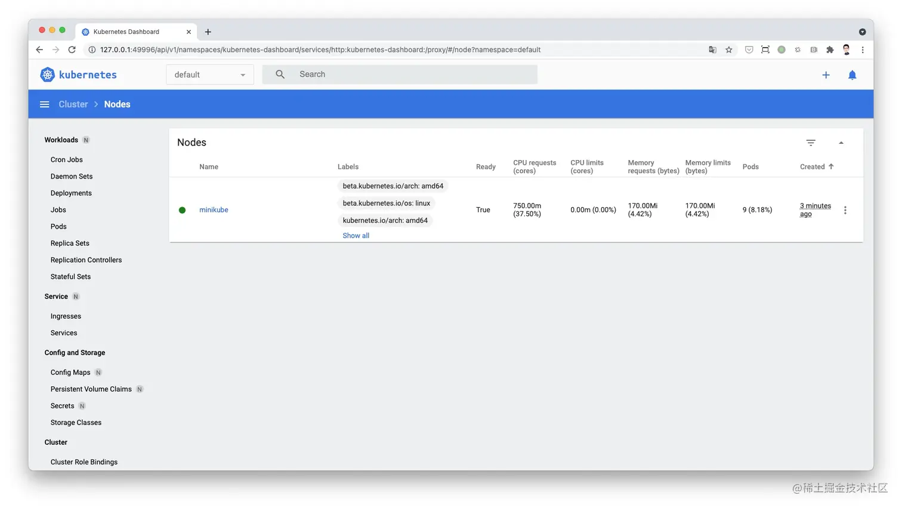Open a new browser tab
The width and height of the screenshot is (902, 508).
click(208, 32)
